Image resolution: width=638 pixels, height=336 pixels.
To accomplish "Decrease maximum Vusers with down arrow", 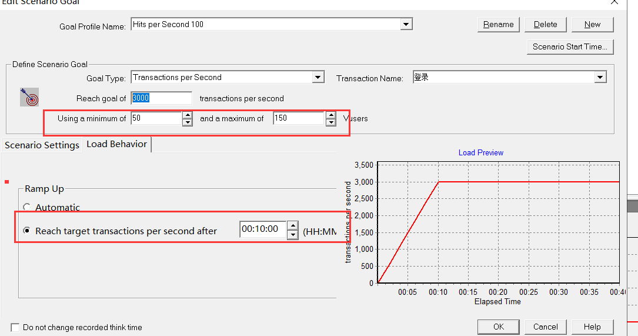I will (x=330, y=122).
